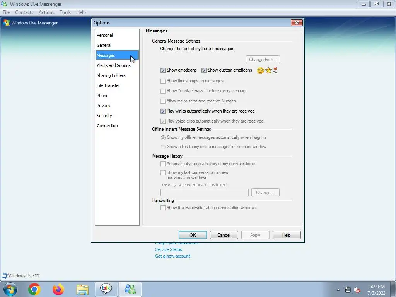Toggle Allow me to send and receive Nudges
396x297 pixels.
coord(163,101)
